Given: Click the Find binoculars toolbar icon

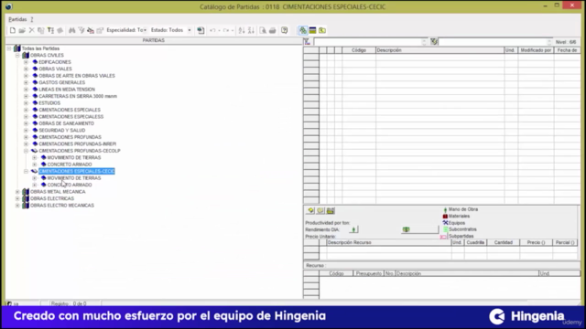Looking at the screenshot, I should [71, 30].
